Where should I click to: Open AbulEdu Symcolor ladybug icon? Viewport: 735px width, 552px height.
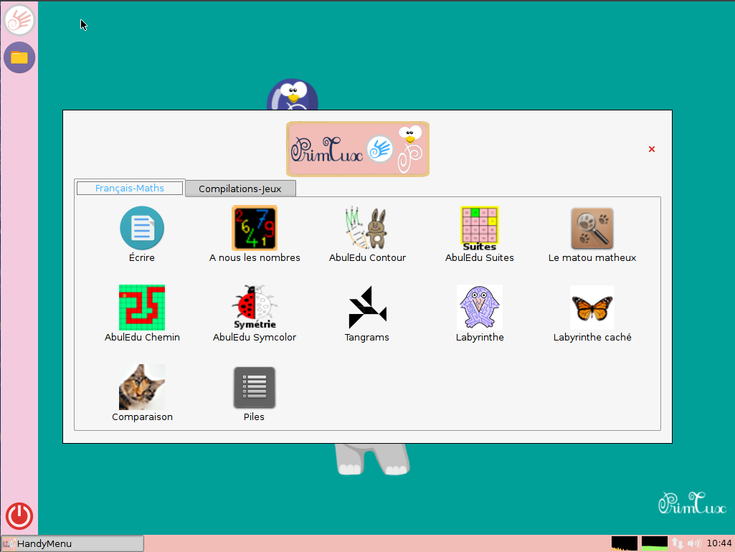tap(255, 308)
